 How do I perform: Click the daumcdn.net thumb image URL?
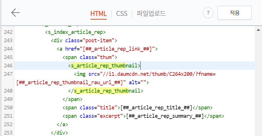[158, 74]
